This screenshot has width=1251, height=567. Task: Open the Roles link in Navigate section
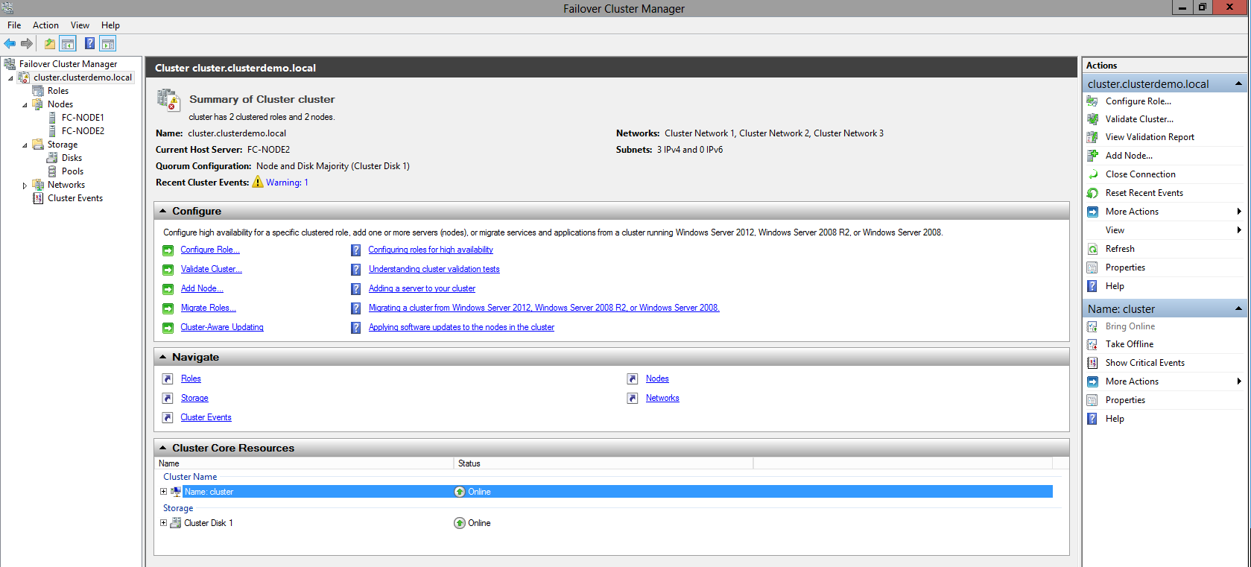(x=191, y=379)
